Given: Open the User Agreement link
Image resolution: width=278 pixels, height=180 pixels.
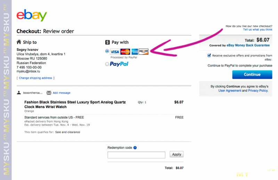Looking at the screenshot, I should pyautogui.click(x=230, y=91).
